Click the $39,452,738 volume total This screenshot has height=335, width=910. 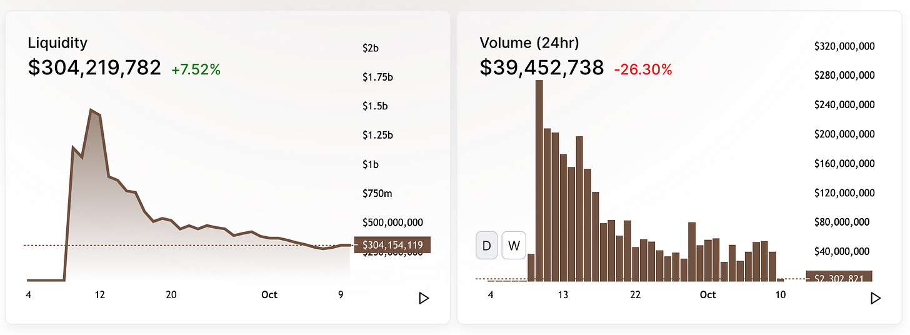coord(541,67)
